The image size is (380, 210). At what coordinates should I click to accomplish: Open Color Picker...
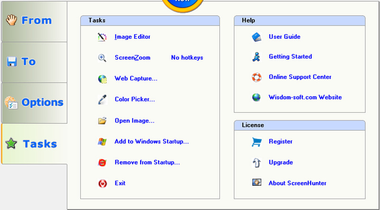[135, 99]
